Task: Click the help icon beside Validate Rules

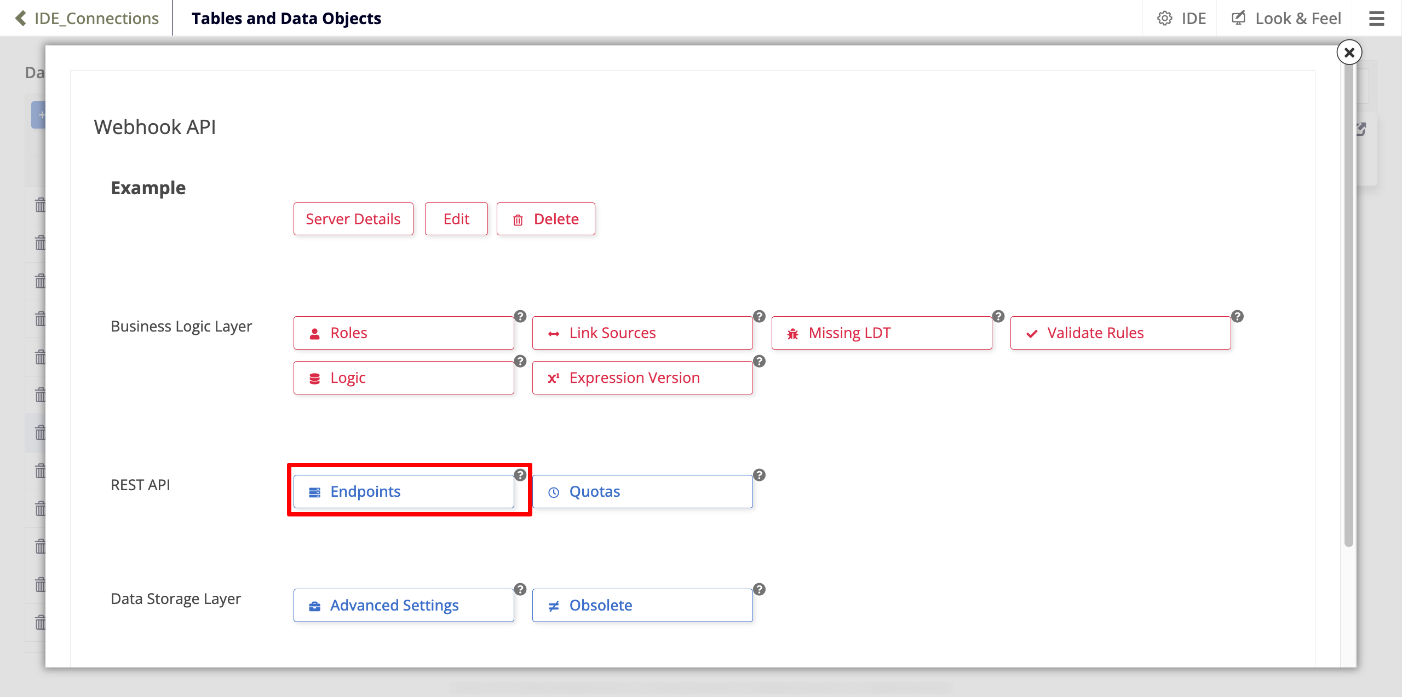Action: coord(1237,316)
